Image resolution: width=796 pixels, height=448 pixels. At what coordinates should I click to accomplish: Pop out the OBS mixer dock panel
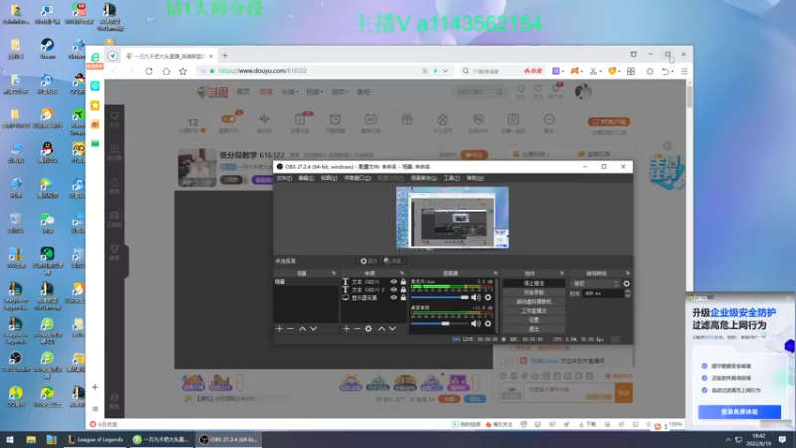pos(495,273)
